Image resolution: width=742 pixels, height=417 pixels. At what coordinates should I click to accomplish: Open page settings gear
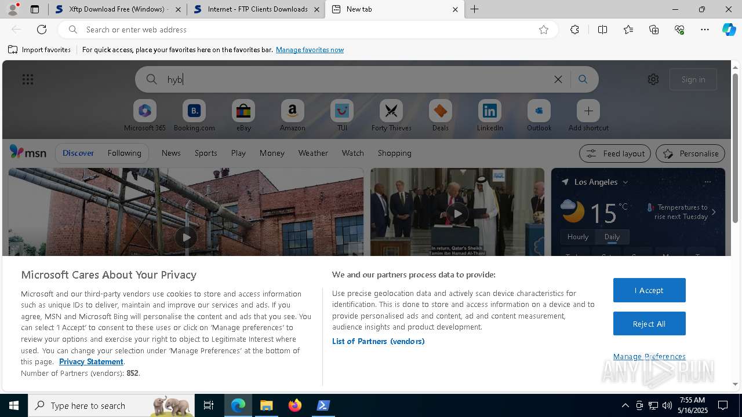tap(653, 79)
